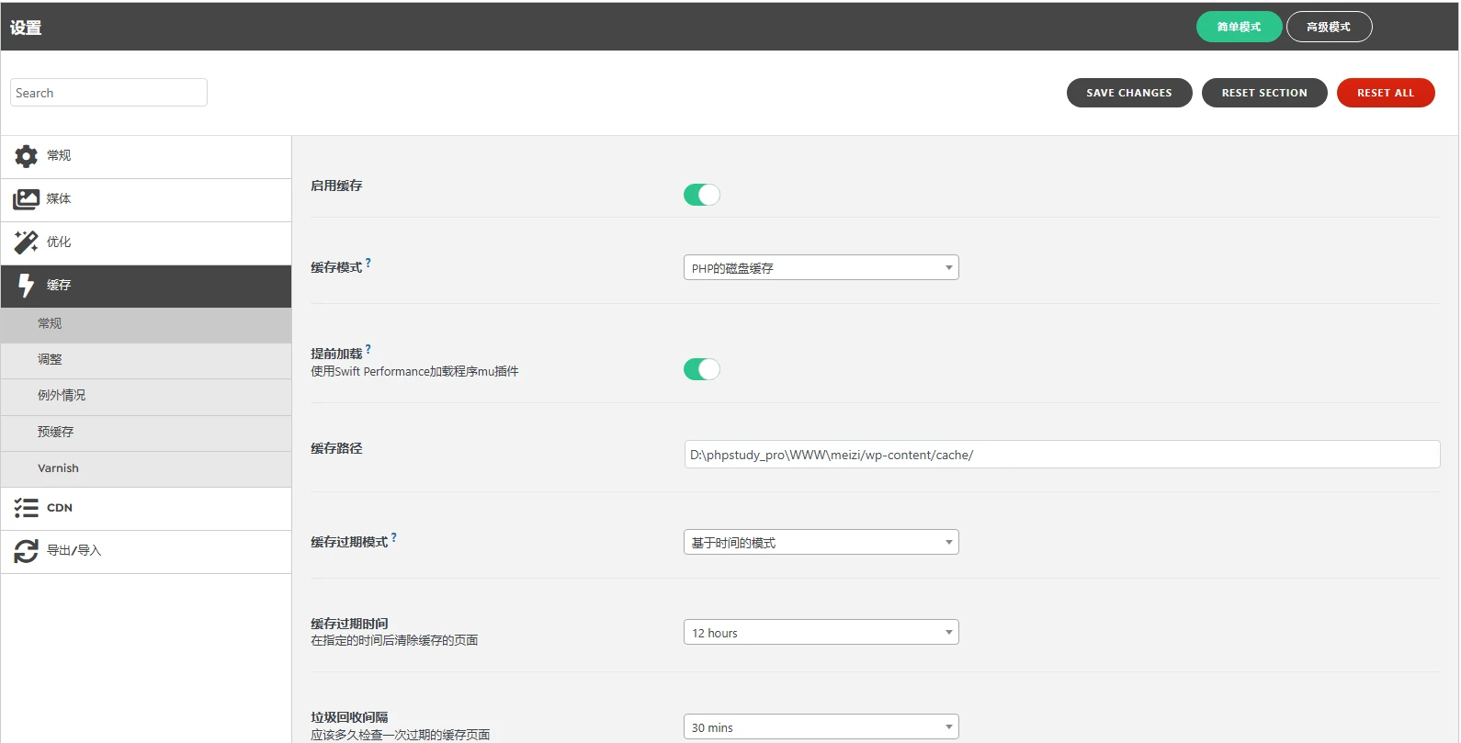Select the 预缓存 cache subsection

click(x=146, y=433)
